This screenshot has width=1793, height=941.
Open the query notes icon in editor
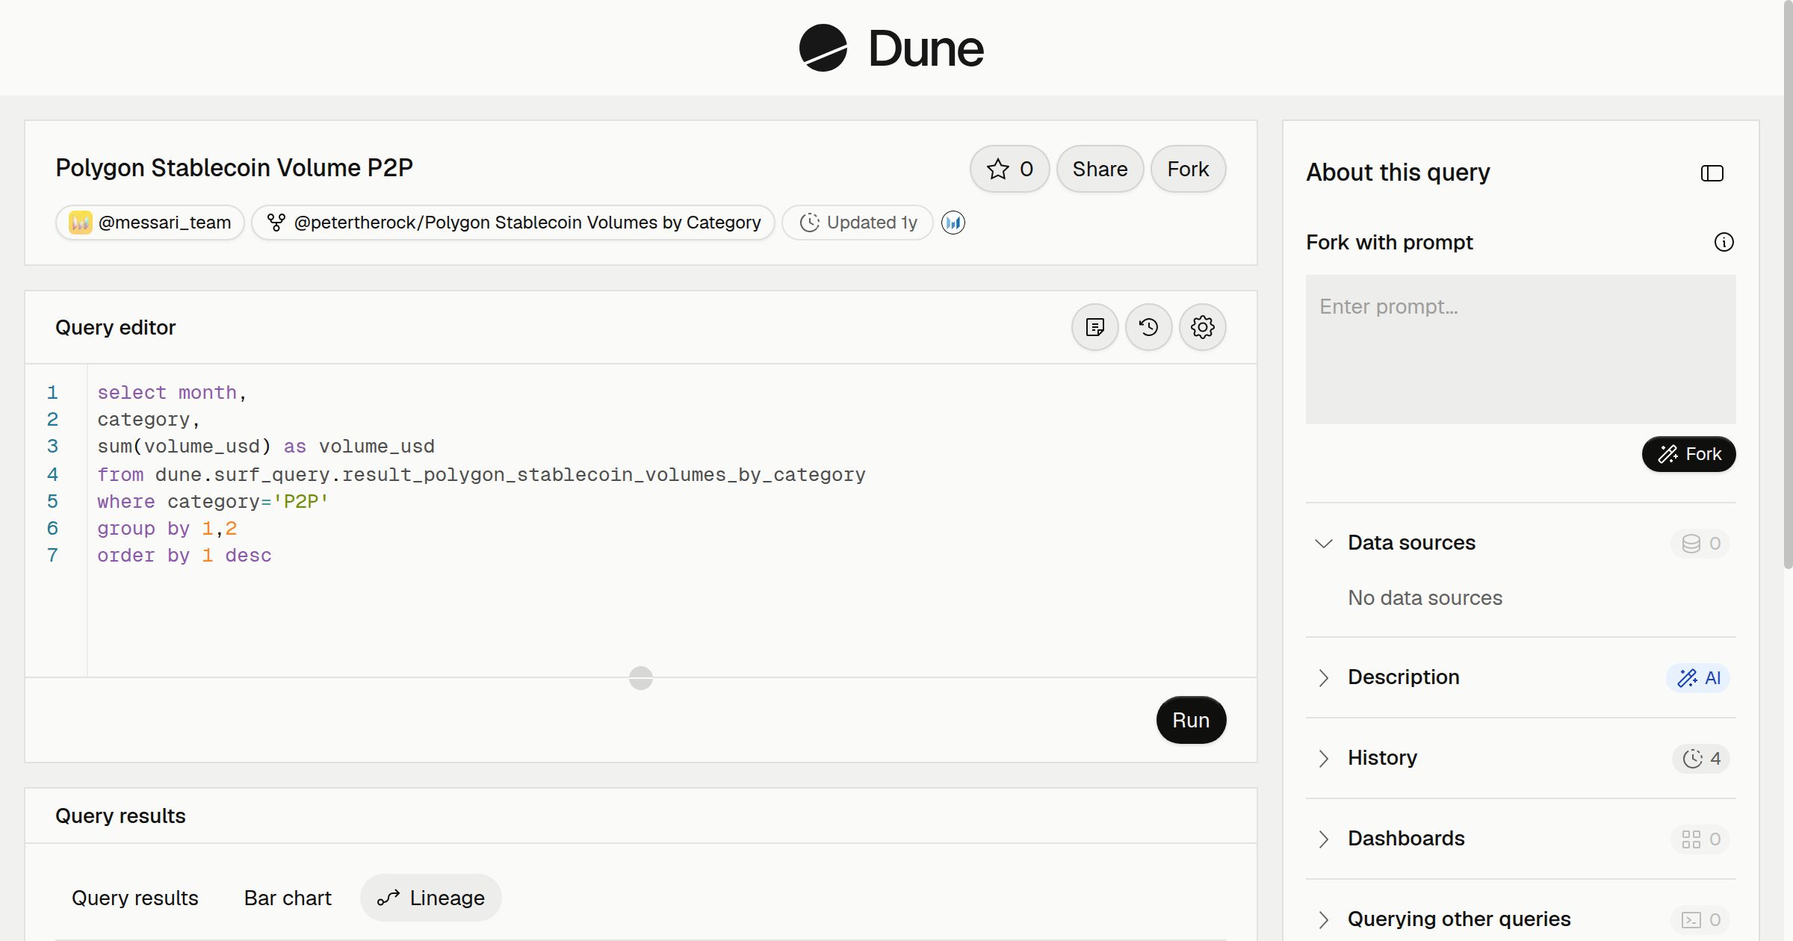click(x=1094, y=327)
